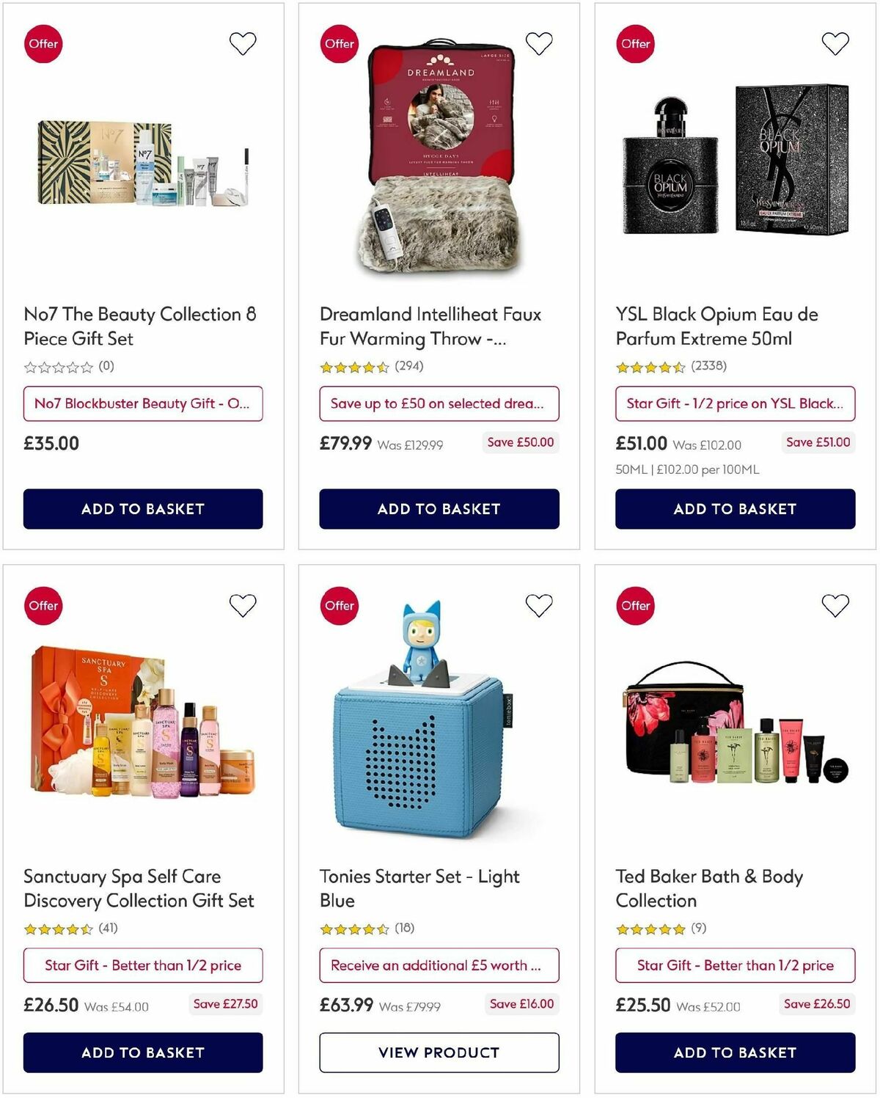Open the Star Gift offer on YSL perfume
This screenshot has width=880, height=1098.
[x=734, y=403]
